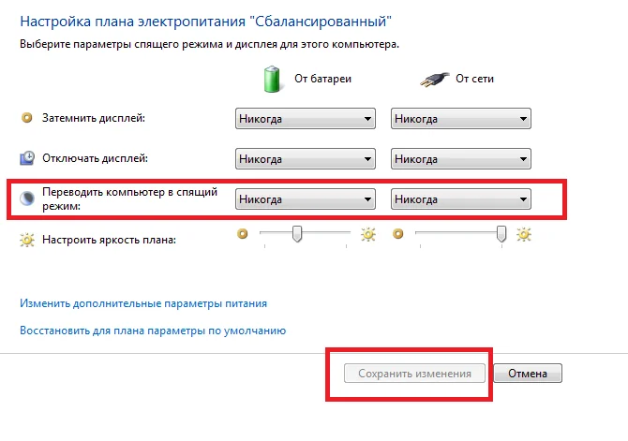628x441 pixels.
Task: Expand plugged-in dropdown for turning off display
Action: click(x=461, y=159)
